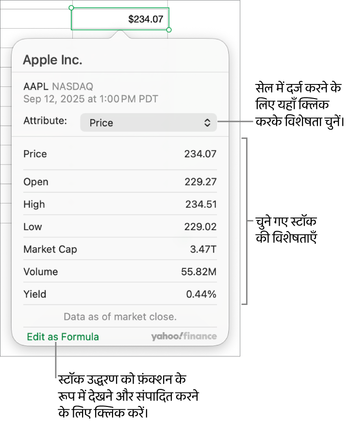This screenshot has width=350, height=421.
Task: Click the AAPL ticker symbol text
Action: click(35, 86)
